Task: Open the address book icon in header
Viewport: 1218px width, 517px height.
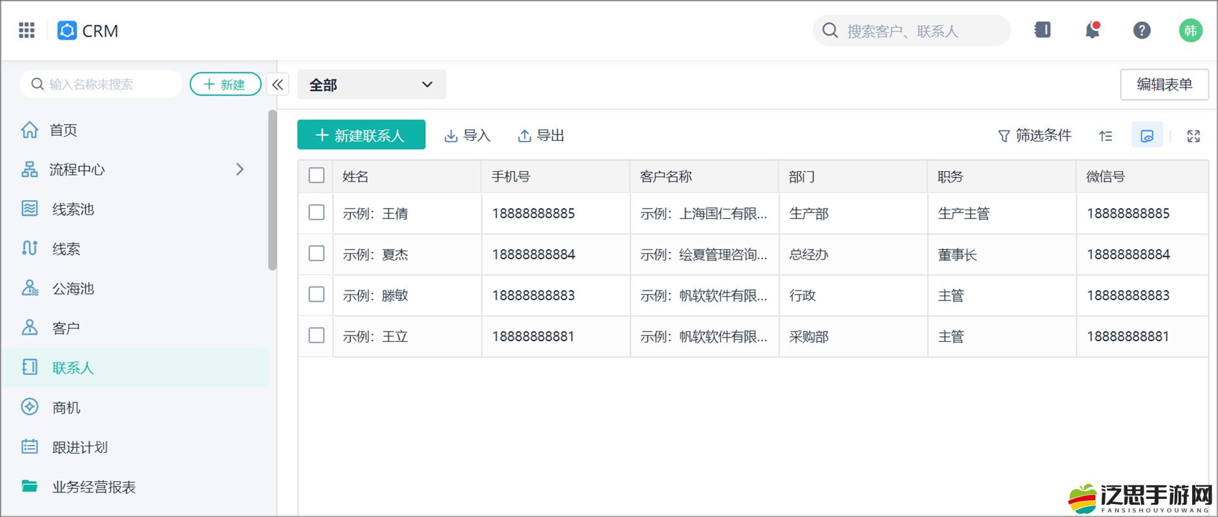Action: (x=1042, y=30)
